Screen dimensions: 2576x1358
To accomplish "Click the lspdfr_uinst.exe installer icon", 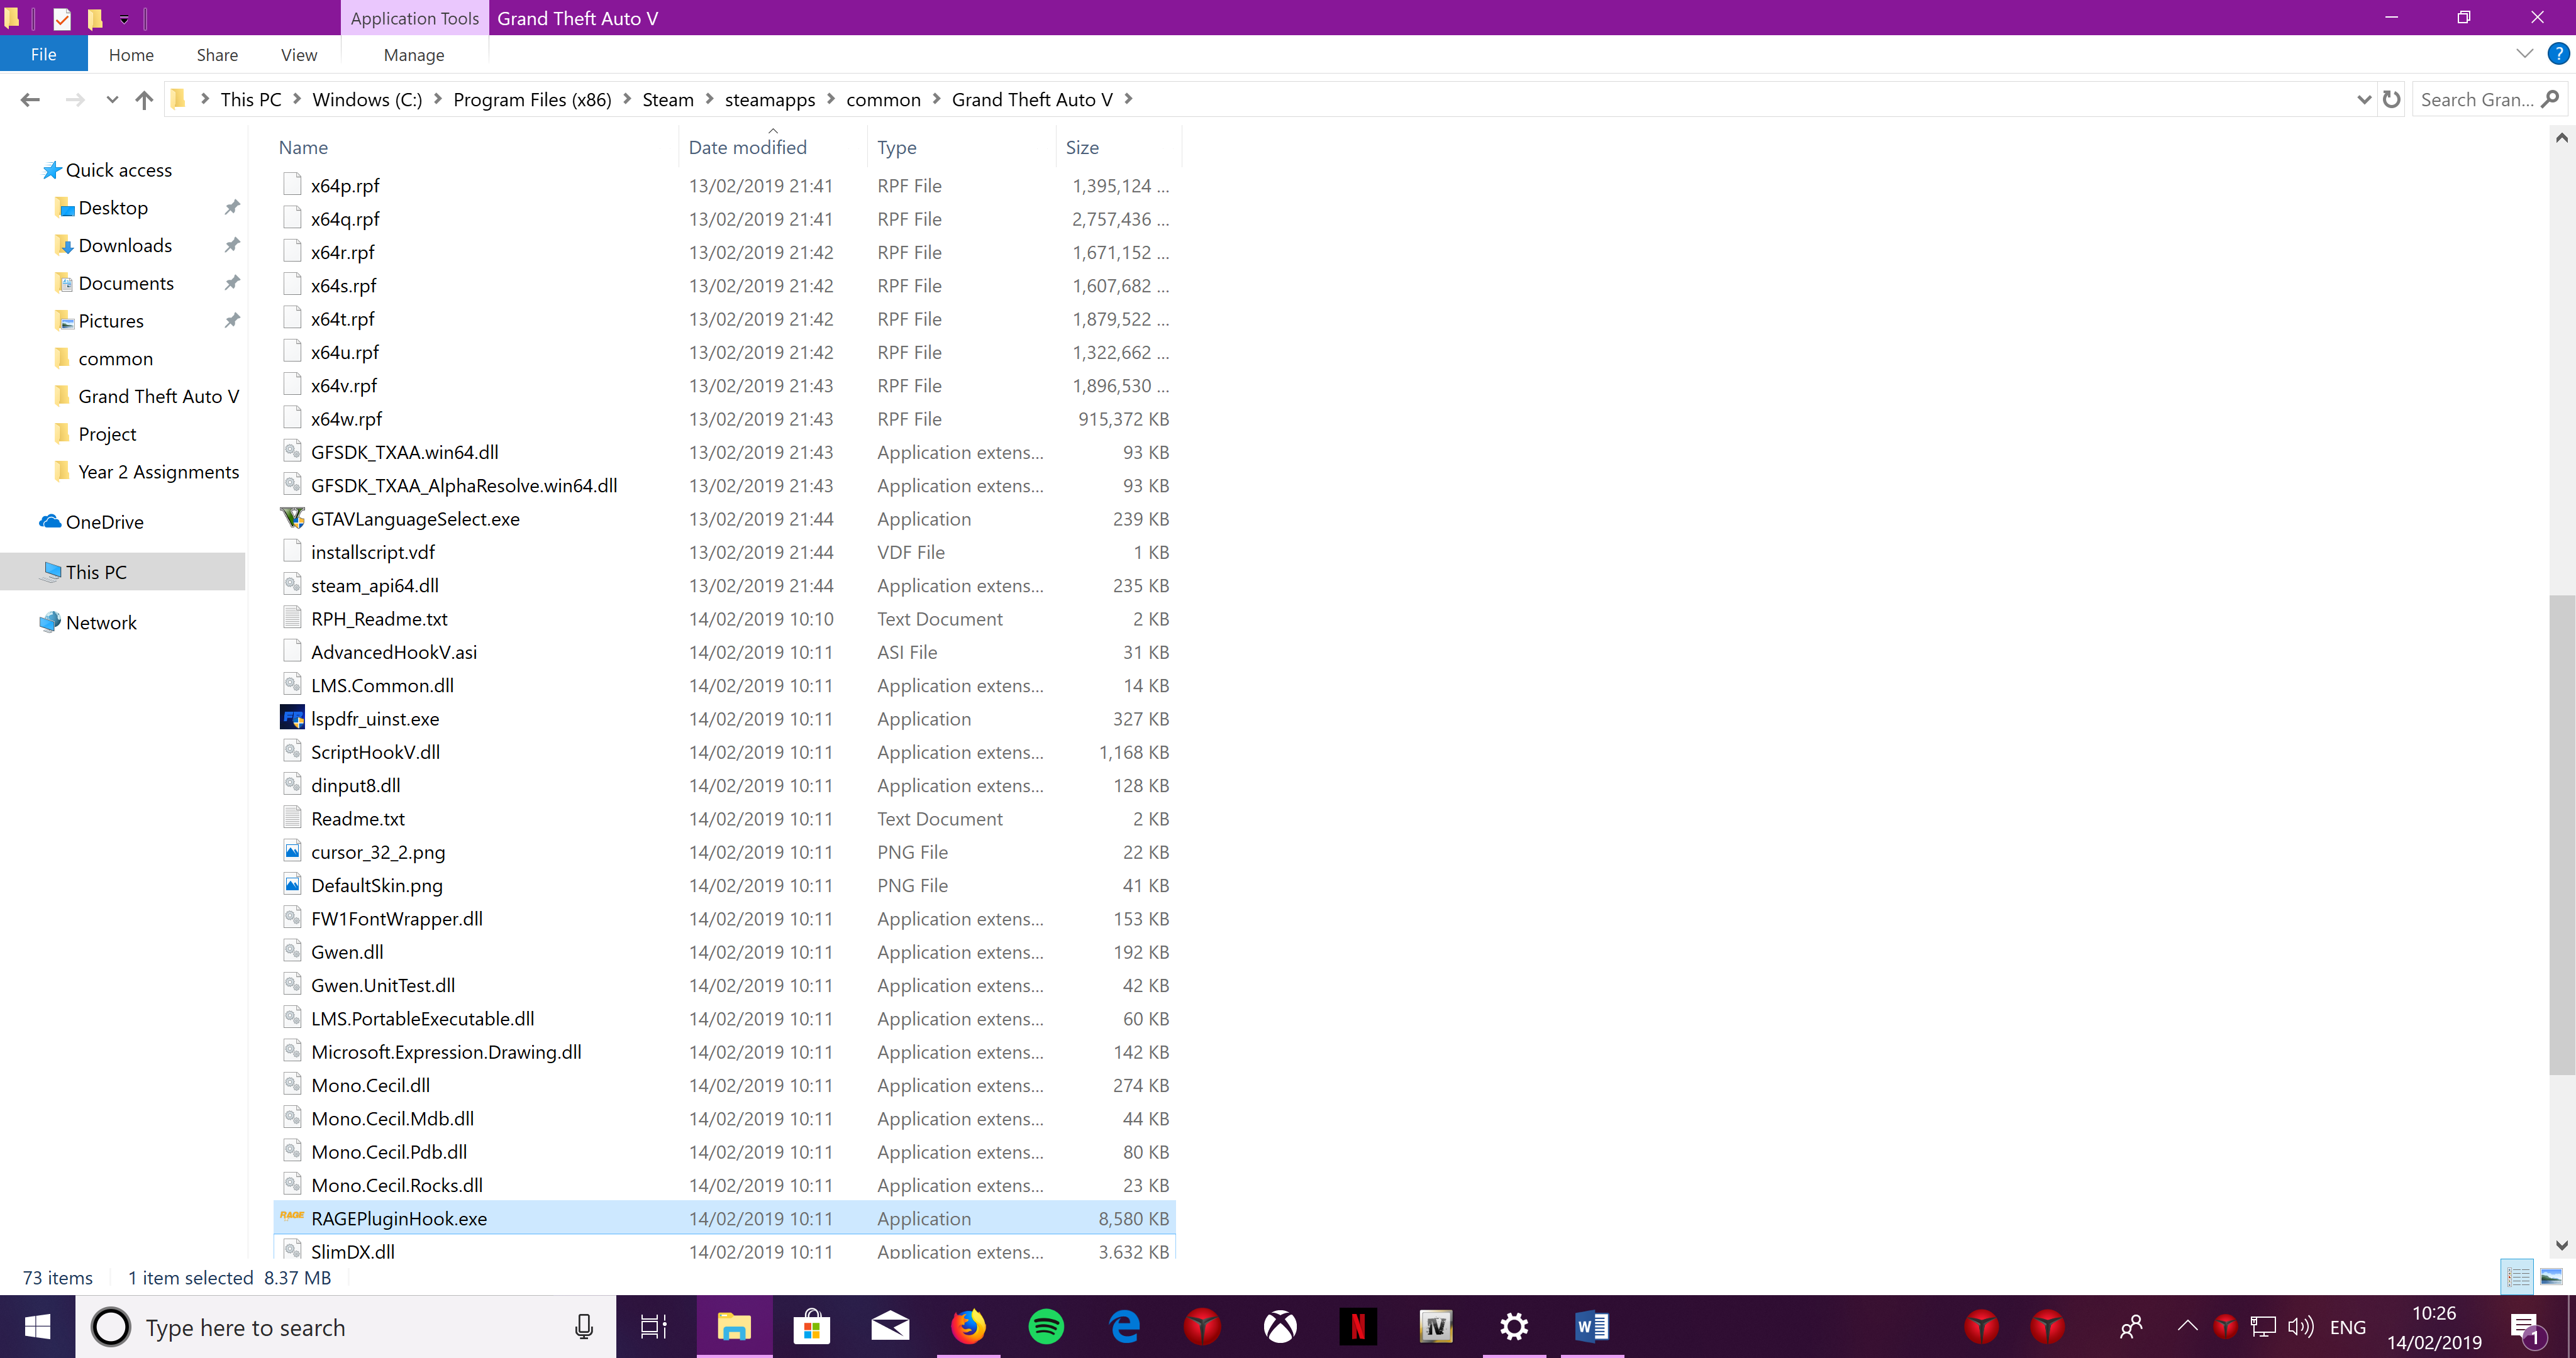I will [x=292, y=718].
